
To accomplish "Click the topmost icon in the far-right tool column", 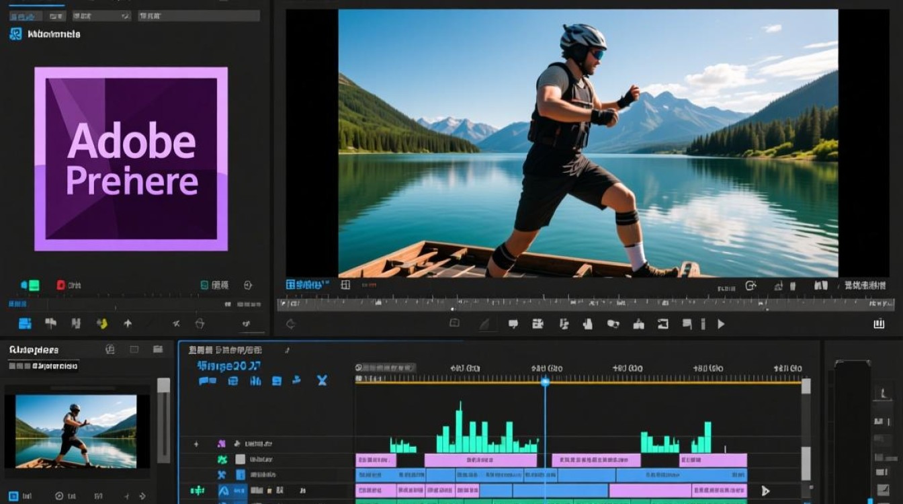I will 882,394.
